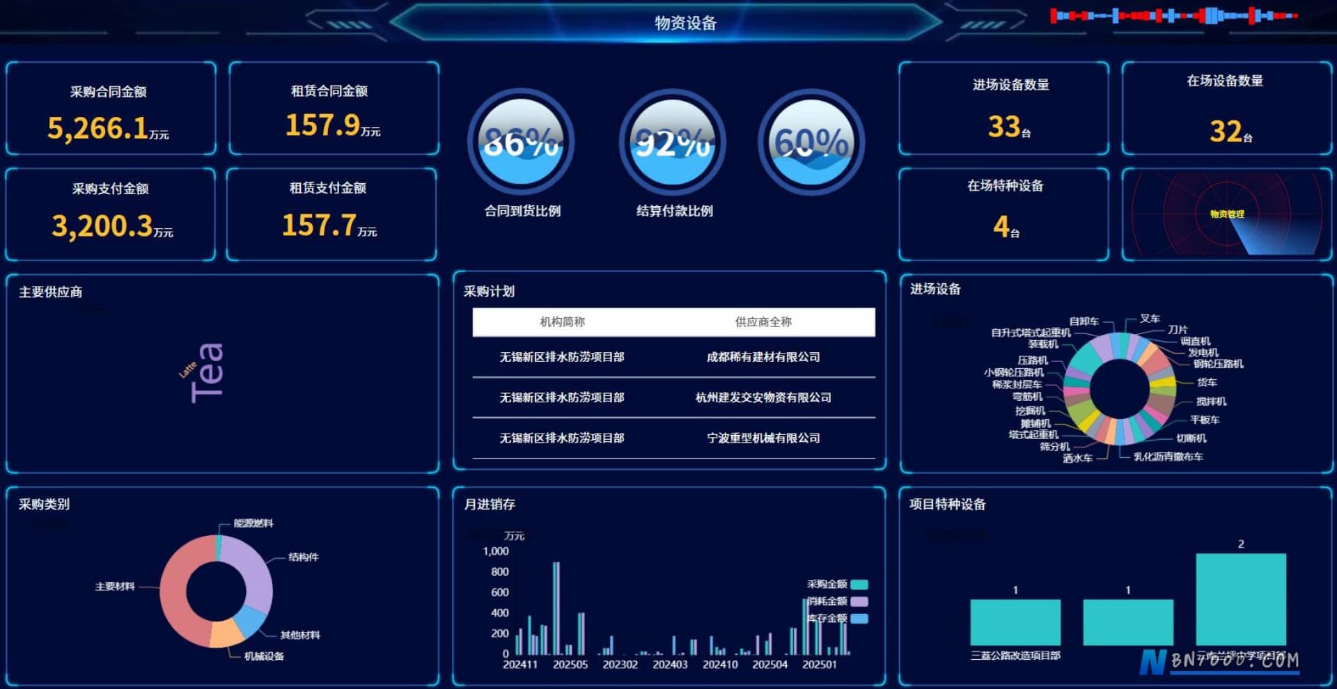Click the 物资设备 dashboard title
1337x689 pixels.
[x=685, y=23]
